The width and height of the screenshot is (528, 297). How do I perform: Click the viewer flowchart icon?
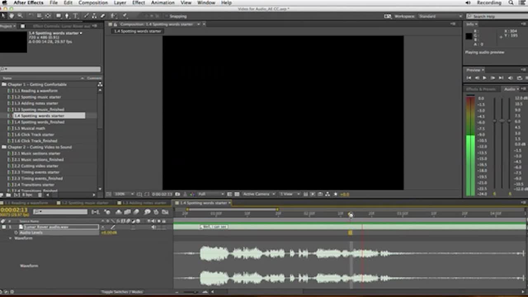(328, 194)
